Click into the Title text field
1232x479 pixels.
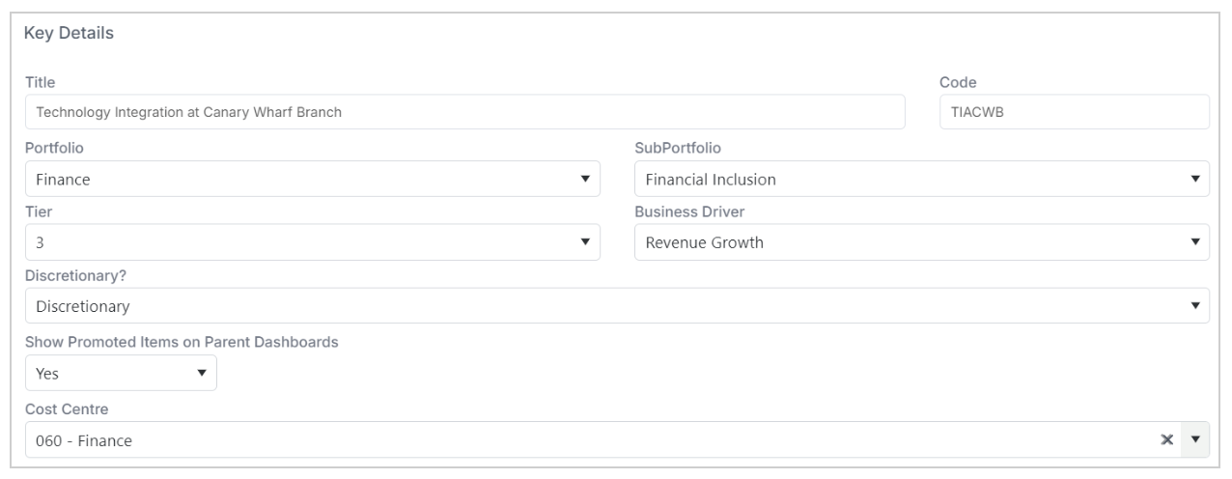tap(465, 112)
